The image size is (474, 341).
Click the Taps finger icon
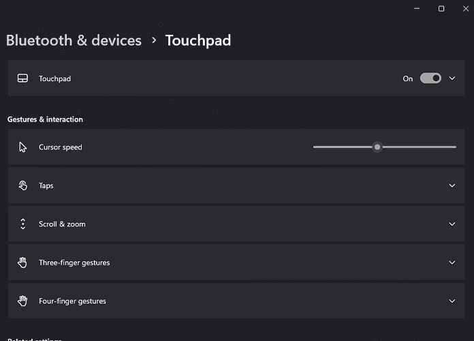(x=23, y=186)
